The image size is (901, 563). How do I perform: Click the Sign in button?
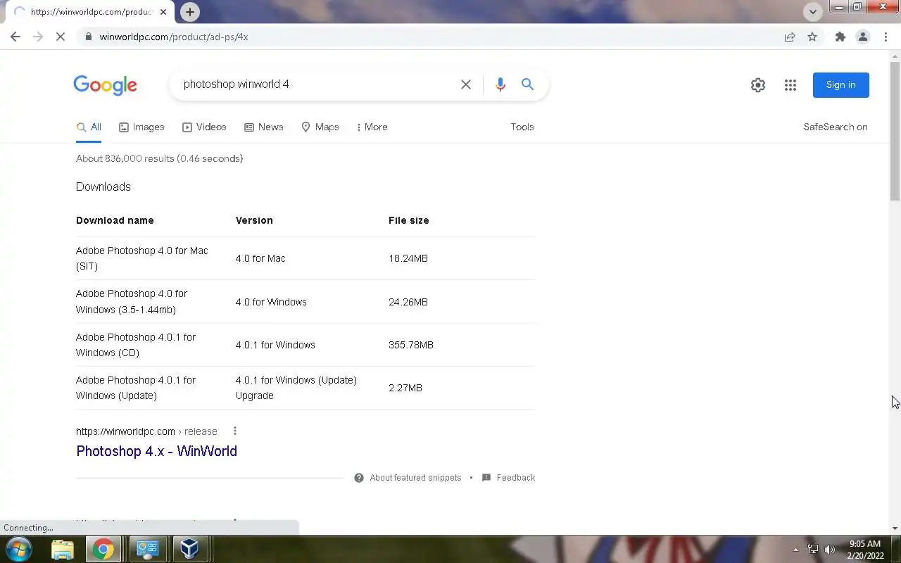pos(840,85)
